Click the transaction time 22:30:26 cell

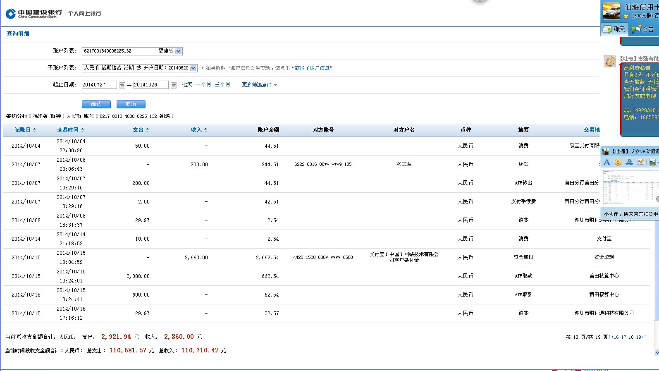[x=71, y=151]
